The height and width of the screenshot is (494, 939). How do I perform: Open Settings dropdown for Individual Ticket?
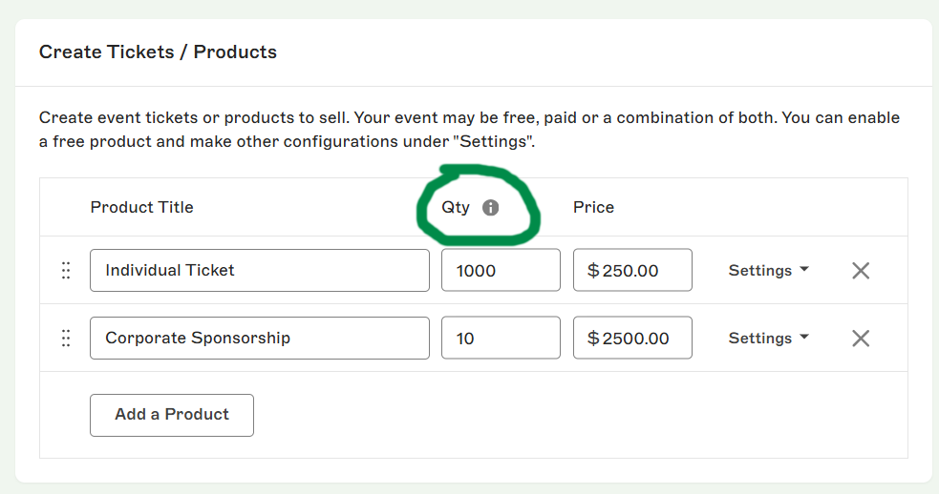[768, 270]
